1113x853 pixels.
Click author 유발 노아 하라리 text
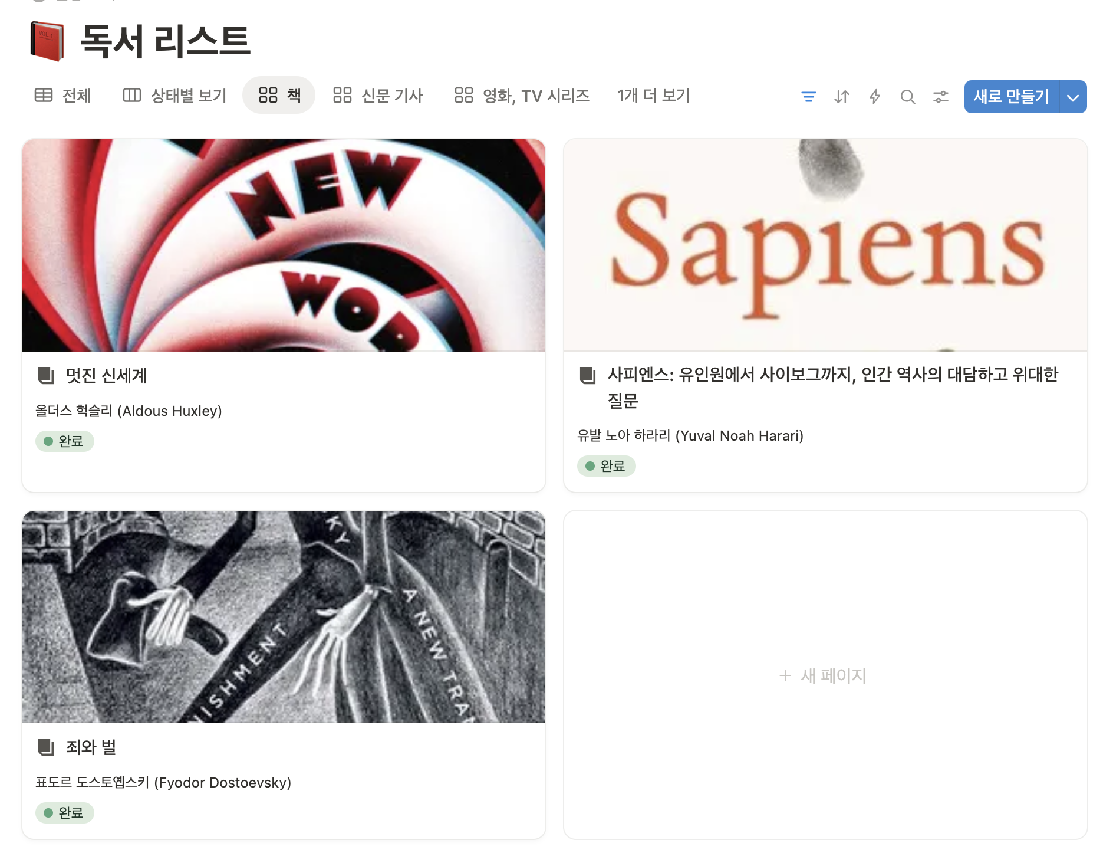pos(690,435)
